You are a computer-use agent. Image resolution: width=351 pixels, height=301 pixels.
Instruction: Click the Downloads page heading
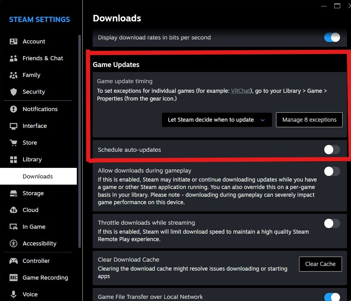click(x=117, y=18)
